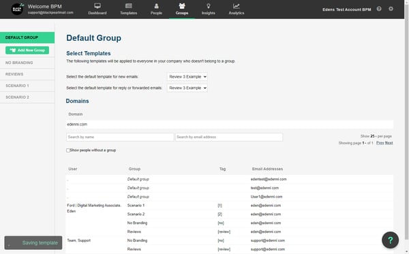
Task: Click the Search by name field
Action: pyautogui.click(x=120, y=137)
